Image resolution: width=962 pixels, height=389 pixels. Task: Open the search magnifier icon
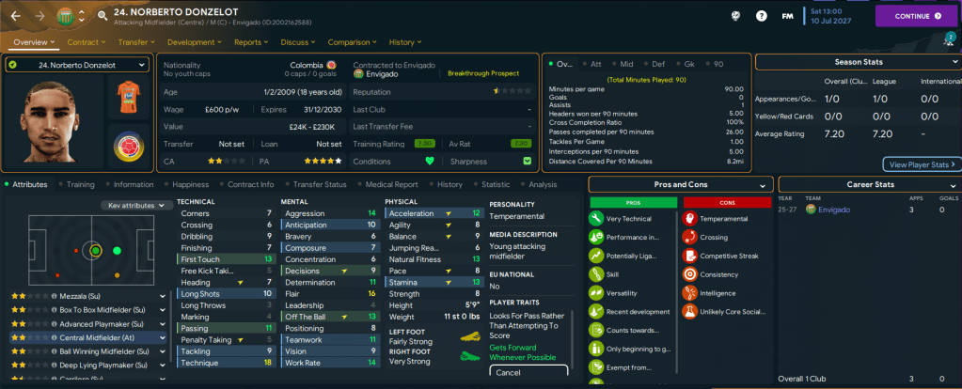[102, 16]
